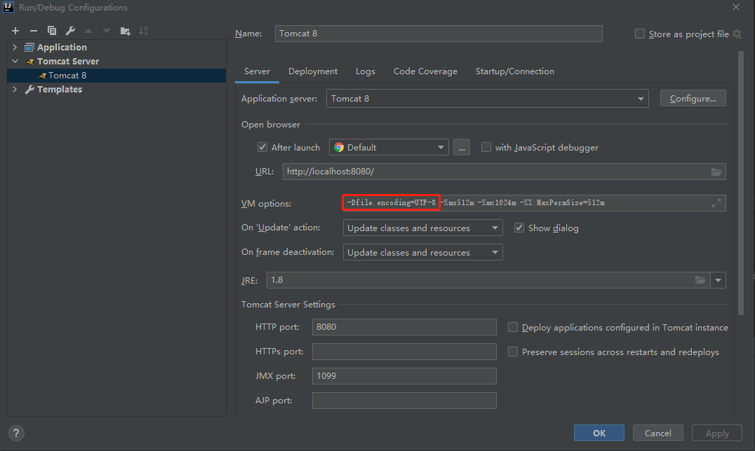This screenshot has width=755, height=451.
Task: Move configuration down arrow
Action: click(x=107, y=31)
